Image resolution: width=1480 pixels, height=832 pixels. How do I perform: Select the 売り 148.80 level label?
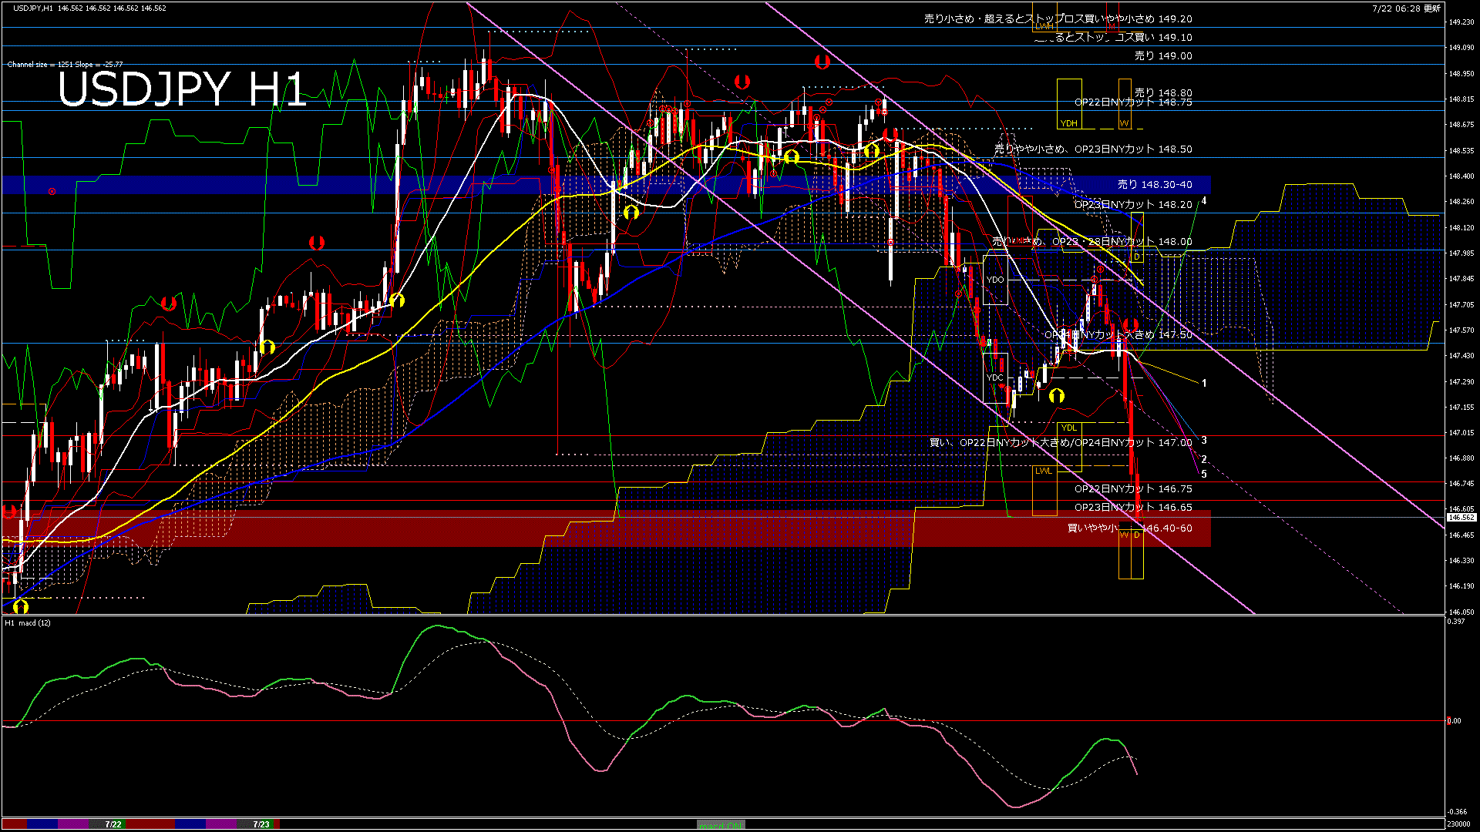pyautogui.click(x=1163, y=92)
